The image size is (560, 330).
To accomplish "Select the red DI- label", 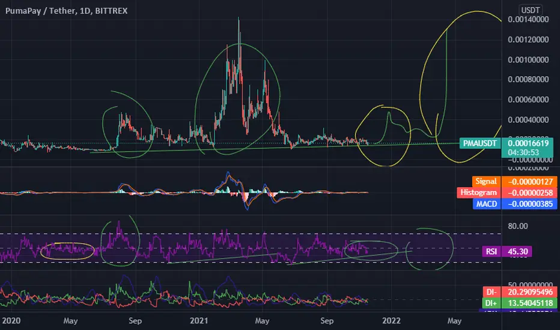I will point(492,292).
